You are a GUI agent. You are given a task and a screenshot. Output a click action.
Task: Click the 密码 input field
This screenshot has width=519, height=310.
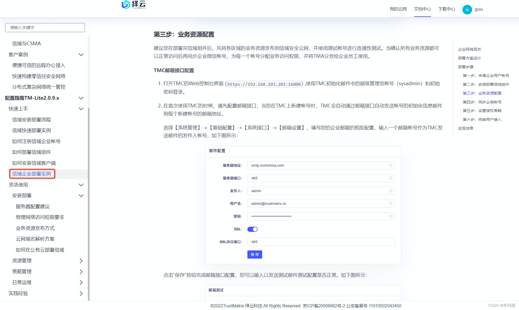click(x=321, y=216)
